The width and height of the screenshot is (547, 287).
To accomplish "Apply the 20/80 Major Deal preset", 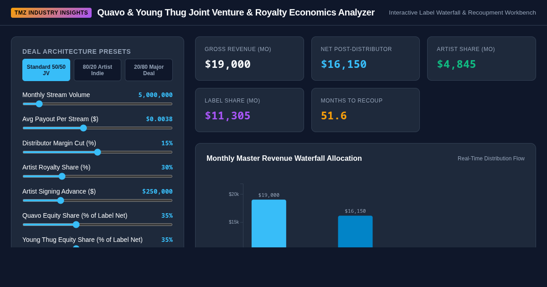I will click(x=149, y=70).
